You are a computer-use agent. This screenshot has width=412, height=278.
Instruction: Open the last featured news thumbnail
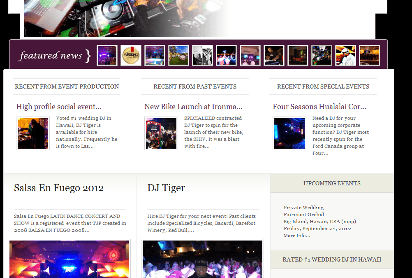click(x=369, y=56)
